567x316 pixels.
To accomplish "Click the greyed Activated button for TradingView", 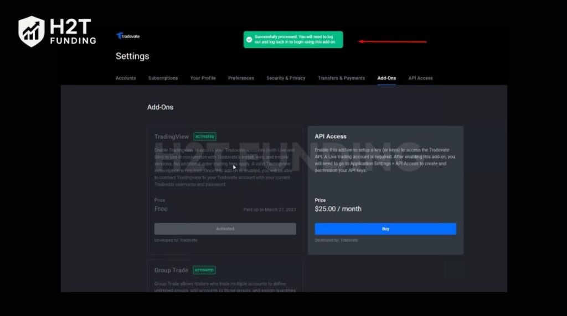I will click(x=225, y=229).
